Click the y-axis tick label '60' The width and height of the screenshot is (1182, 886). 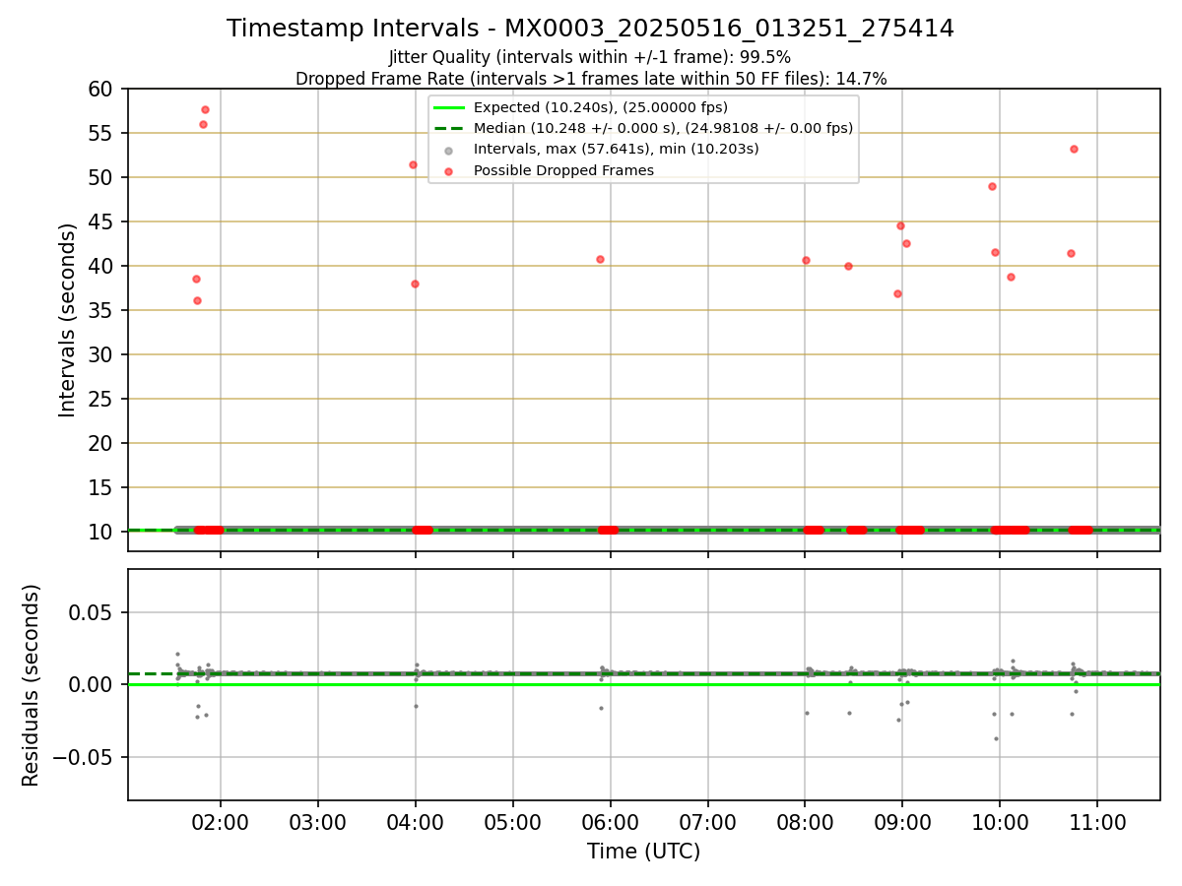click(x=102, y=89)
